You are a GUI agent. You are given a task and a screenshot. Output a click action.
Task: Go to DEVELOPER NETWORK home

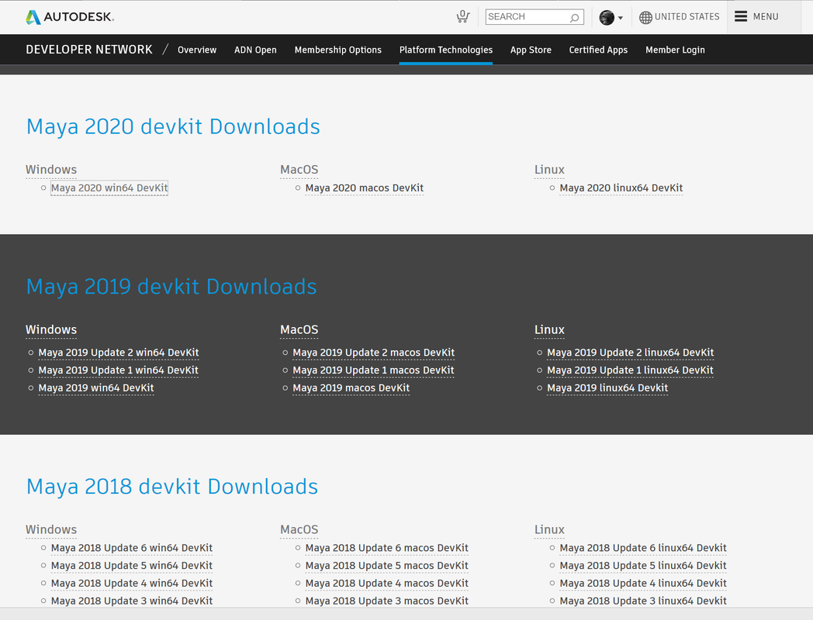pyautogui.click(x=89, y=50)
